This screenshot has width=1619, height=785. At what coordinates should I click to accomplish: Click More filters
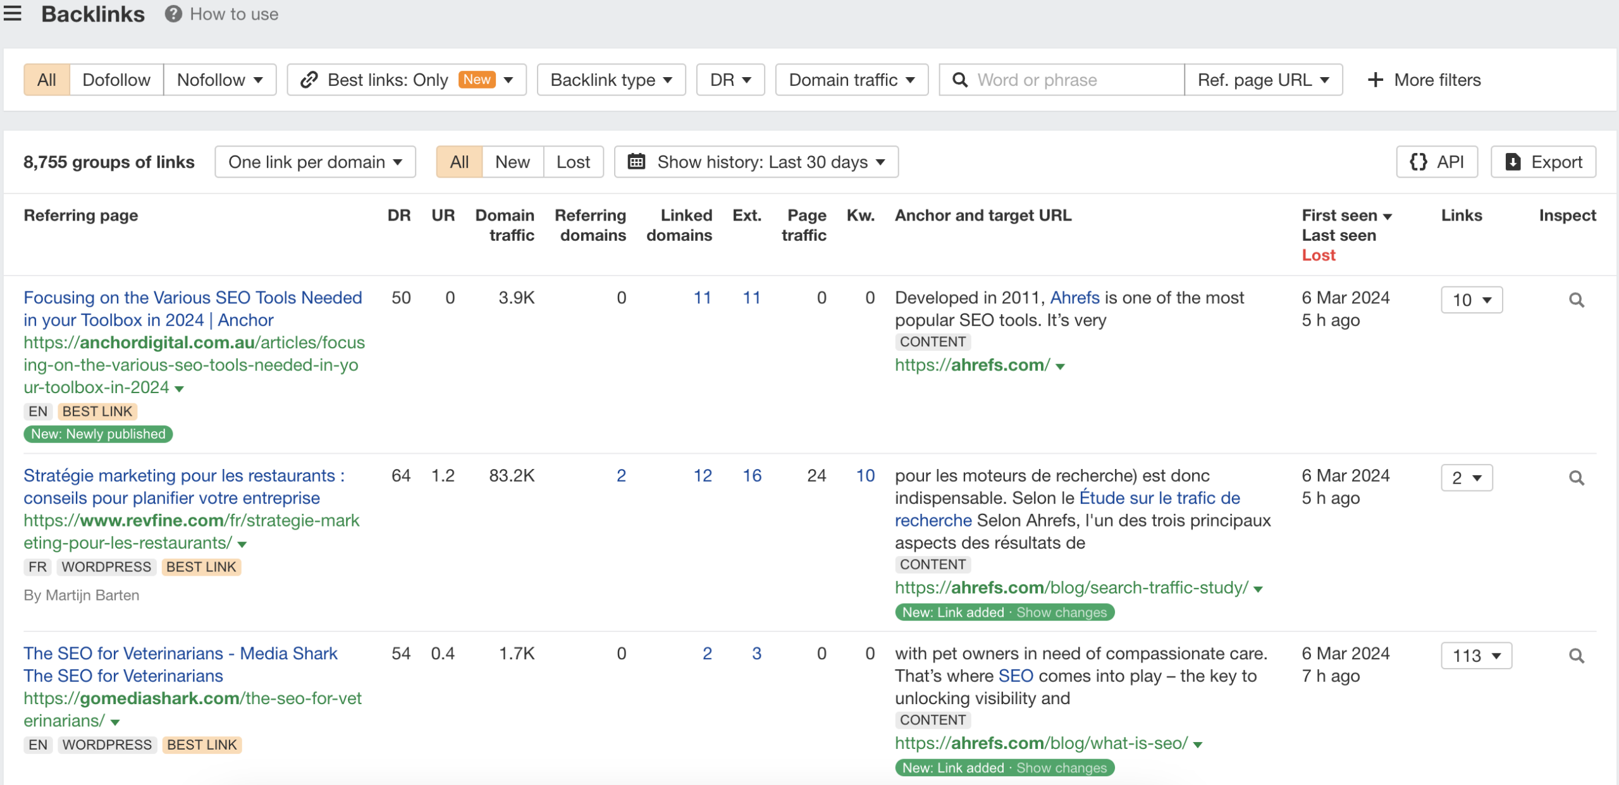tap(1424, 80)
